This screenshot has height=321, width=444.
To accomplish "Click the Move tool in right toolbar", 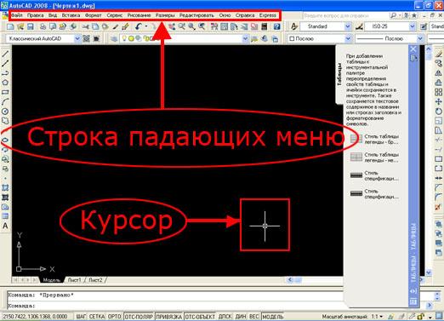I will (x=439, y=101).
